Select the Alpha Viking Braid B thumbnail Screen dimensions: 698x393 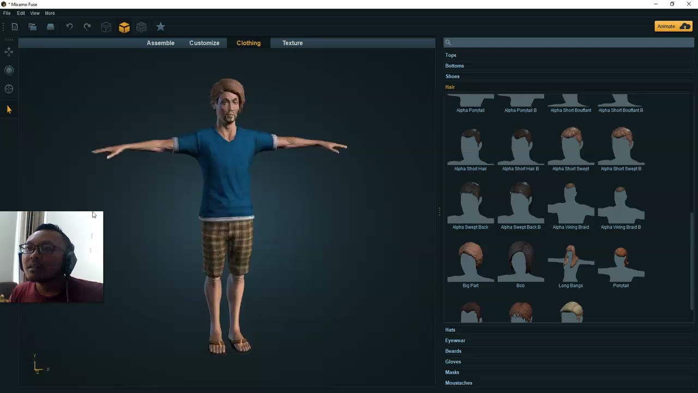(x=621, y=205)
